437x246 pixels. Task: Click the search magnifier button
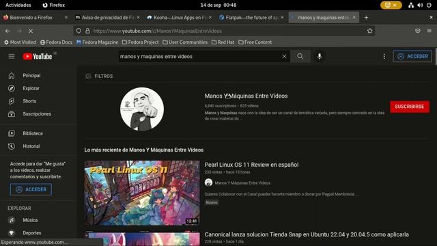[x=300, y=56]
